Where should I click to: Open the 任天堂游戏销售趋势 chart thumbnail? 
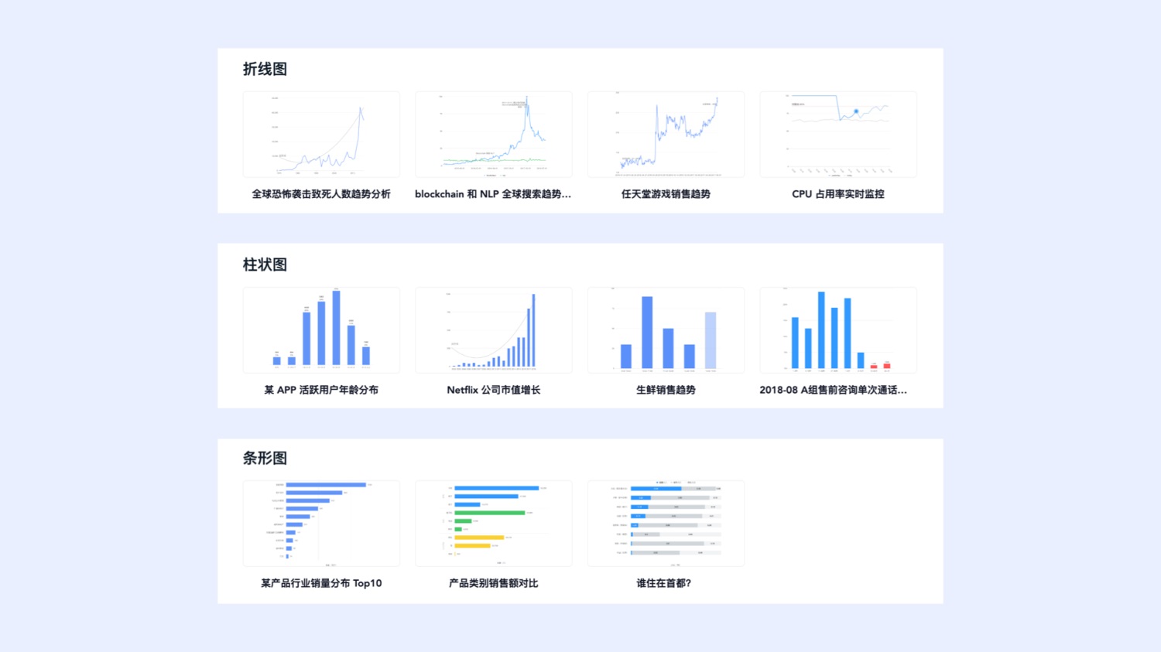(x=666, y=135)
